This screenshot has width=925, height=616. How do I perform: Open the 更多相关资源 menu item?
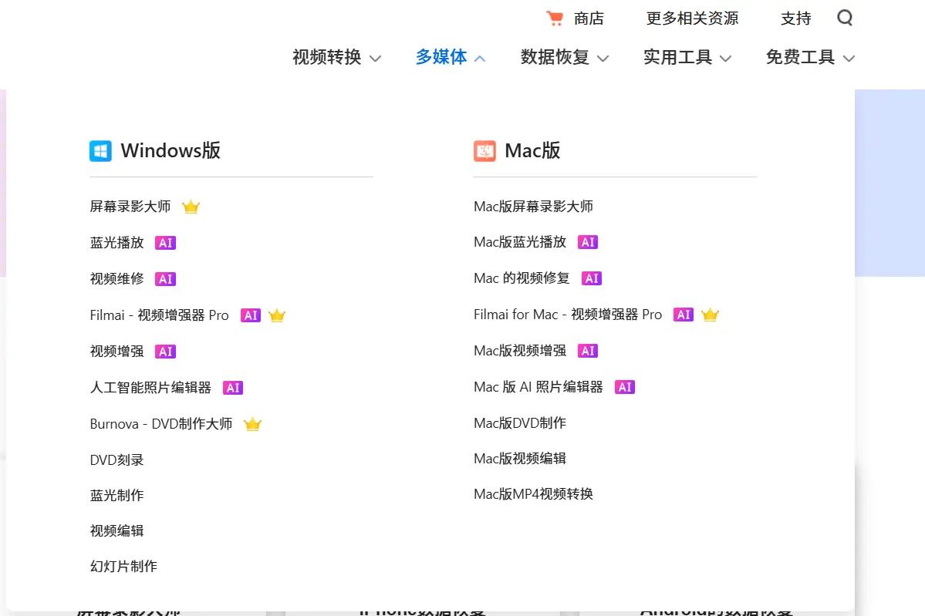tap(692, 18)
